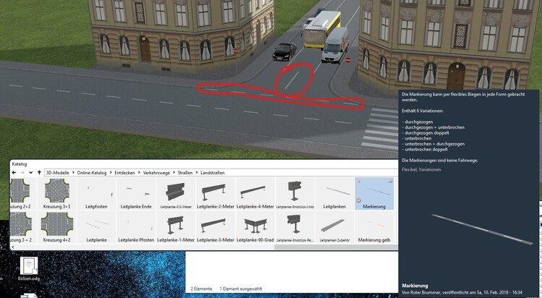Select the 3D-Modelle breadcrumb
542x298 pixels.
58,172
